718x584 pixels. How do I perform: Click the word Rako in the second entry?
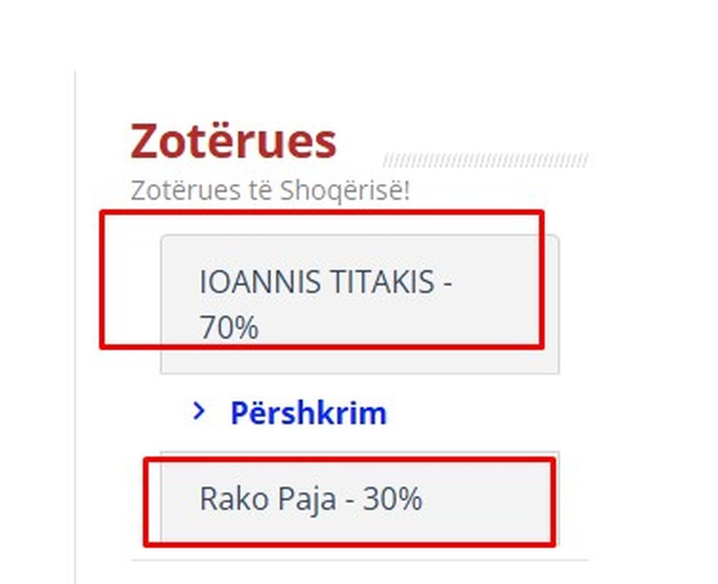pos(224,499)
